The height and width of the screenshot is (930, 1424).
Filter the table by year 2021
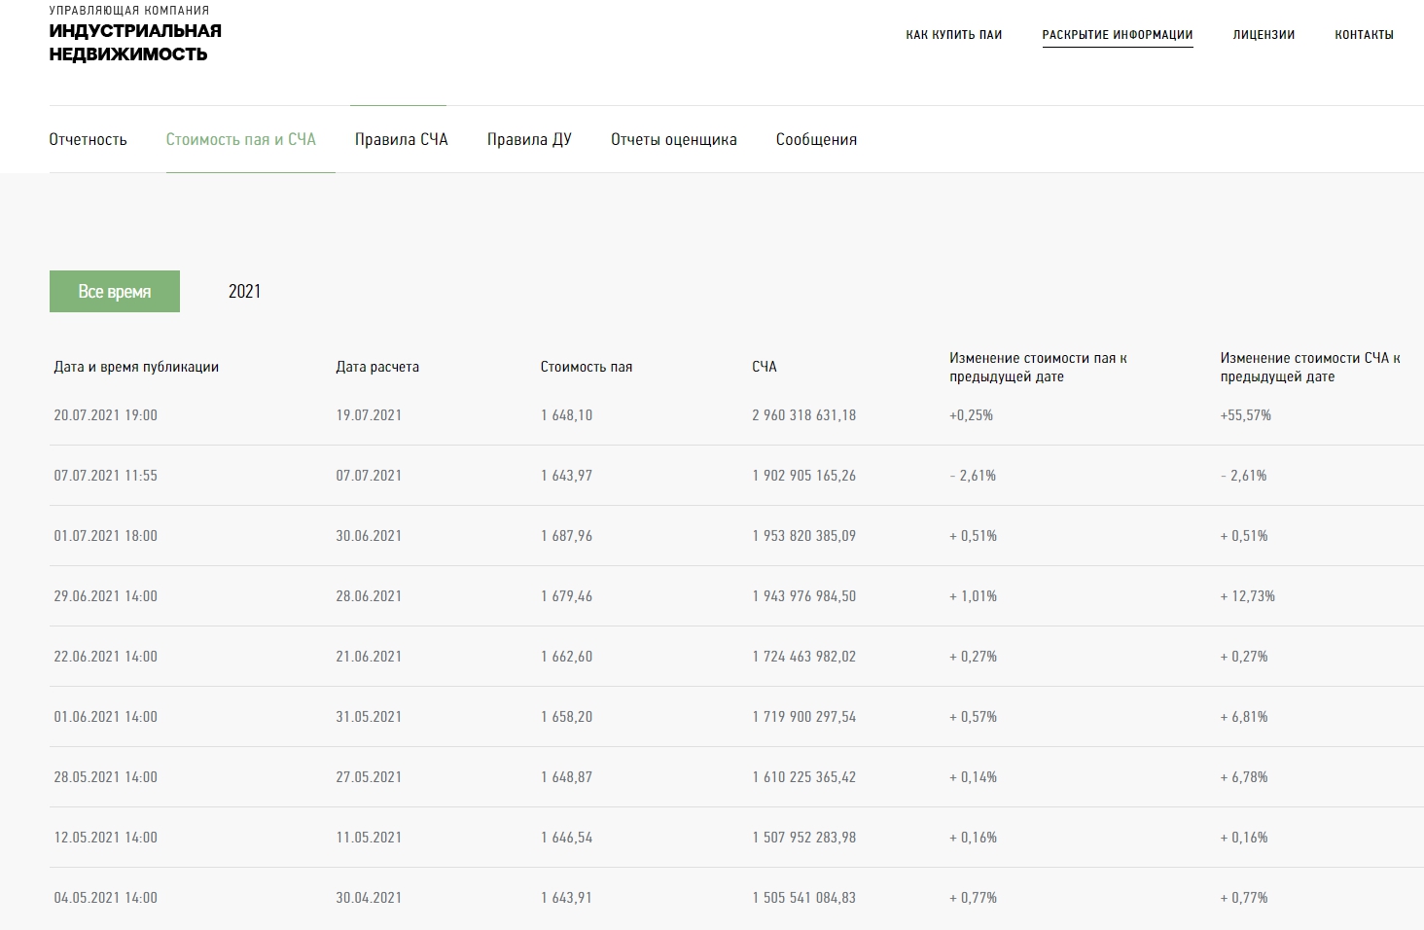pyautogui.click(x=244, y=292)
